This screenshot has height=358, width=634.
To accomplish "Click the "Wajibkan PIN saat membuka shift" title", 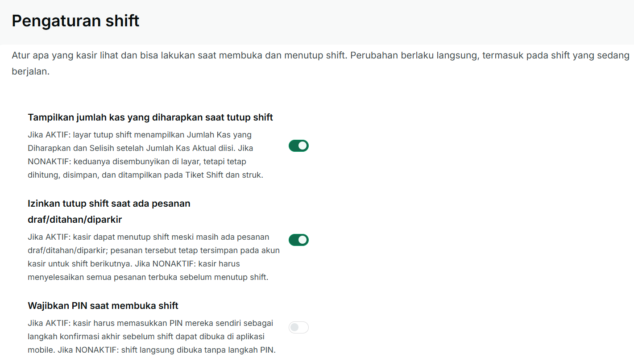I will tap(103, 306).
